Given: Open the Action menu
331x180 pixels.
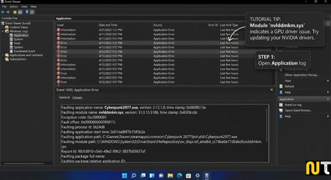Looking at the screenshot, I should [14, 6].
